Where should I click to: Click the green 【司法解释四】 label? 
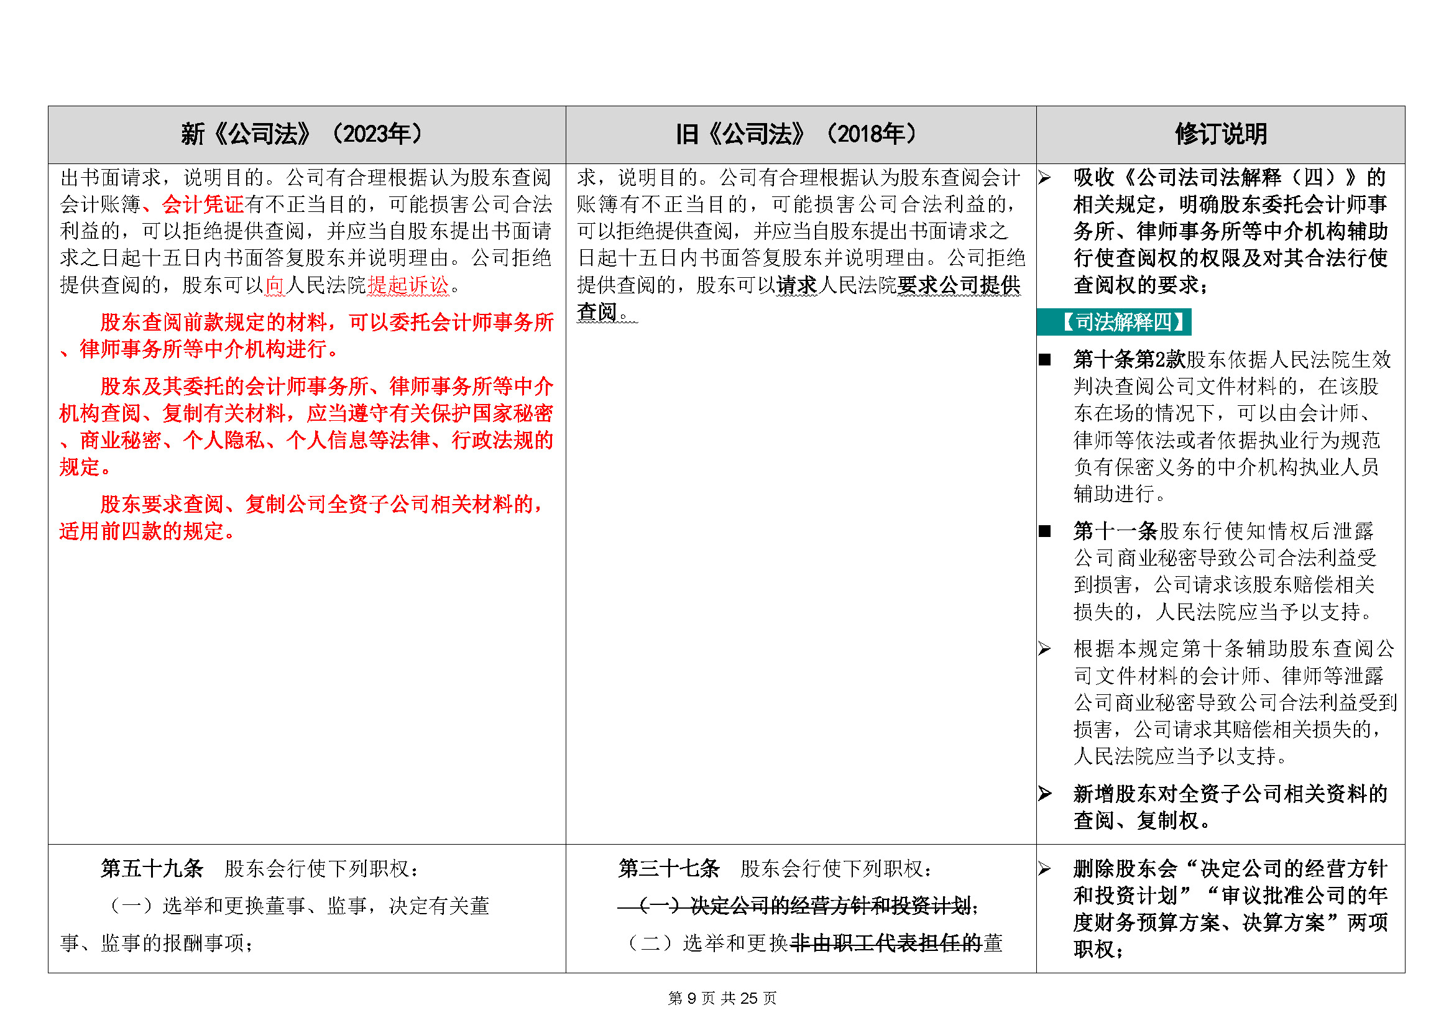click(x=1114, y=321)
